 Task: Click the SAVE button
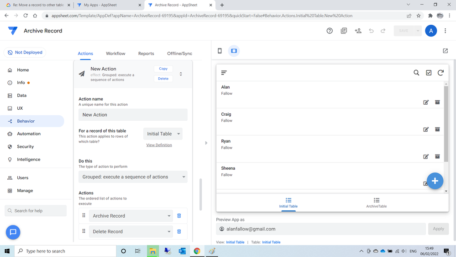(x=404, y=31)
